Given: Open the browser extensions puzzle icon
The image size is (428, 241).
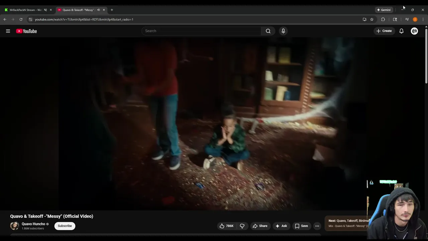Looking at the screenshot, I should coord(383,19).
